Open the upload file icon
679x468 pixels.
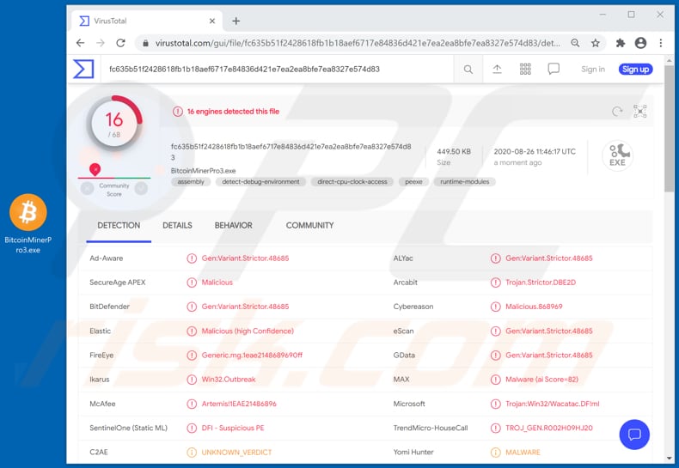click(x=497, y=70)
